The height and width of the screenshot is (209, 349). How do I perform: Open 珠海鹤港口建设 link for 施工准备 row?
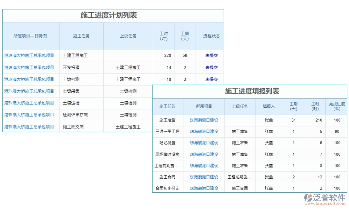(x=204, y=120)
